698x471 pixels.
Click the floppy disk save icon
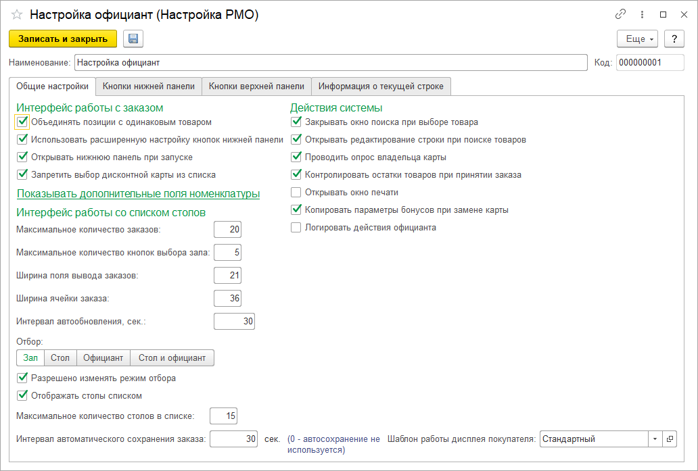pyautogui.click(x=133, y=39)
